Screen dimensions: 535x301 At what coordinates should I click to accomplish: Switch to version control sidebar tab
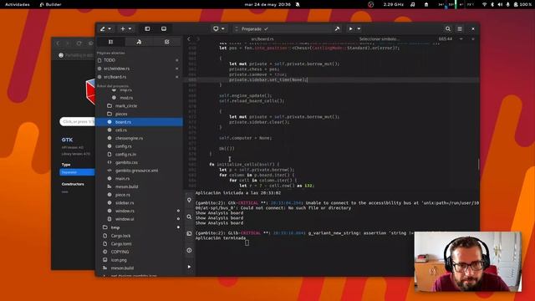139,42
